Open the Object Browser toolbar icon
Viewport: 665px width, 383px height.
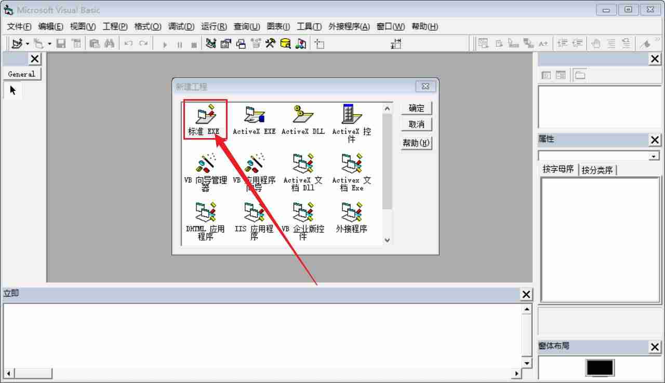click(255, 44)
